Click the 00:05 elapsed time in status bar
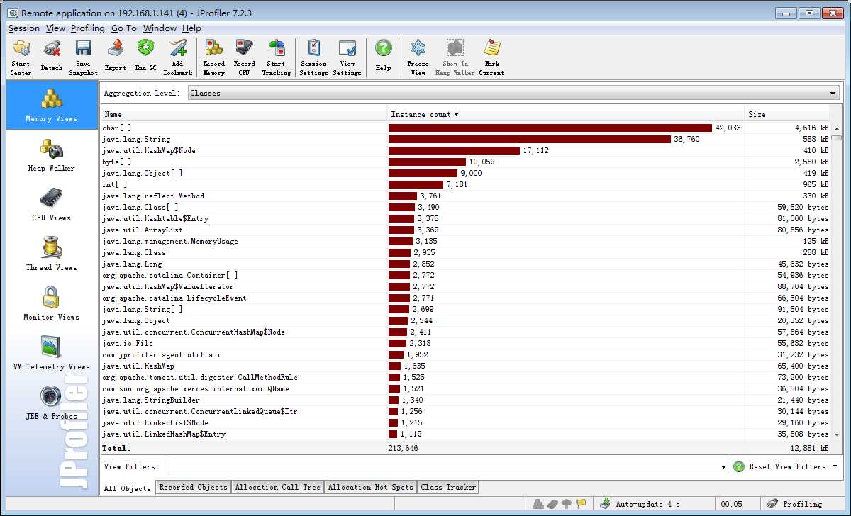The width and height of the screenshot is (851, 516). (x=730, y=504)
